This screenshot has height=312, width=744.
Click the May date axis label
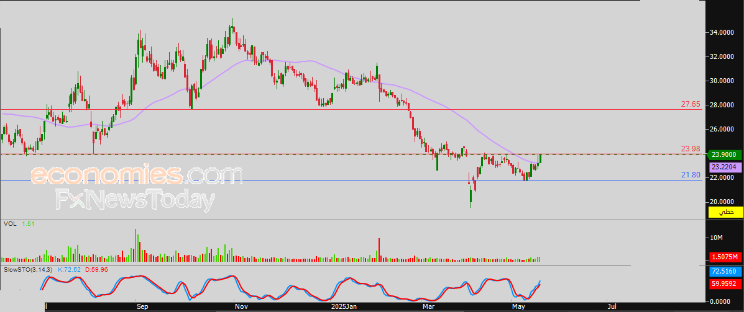[519, 307]
